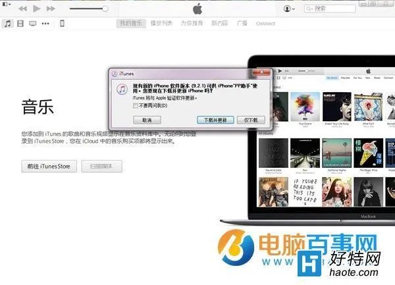
Task: Click the 前往 iTunes Store button
Action: coord(49,166)
